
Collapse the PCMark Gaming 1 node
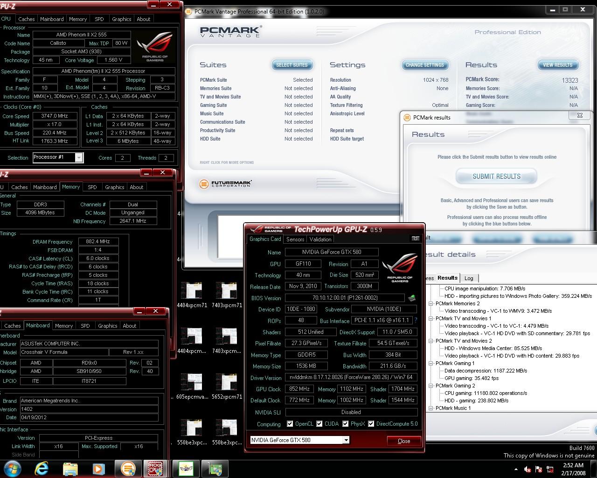point(431,363)
